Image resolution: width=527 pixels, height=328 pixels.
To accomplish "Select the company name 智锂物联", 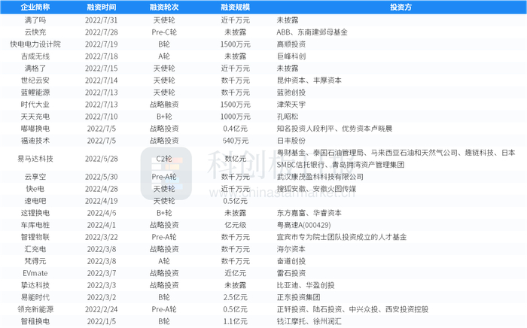I will click(x=35, y=238).
